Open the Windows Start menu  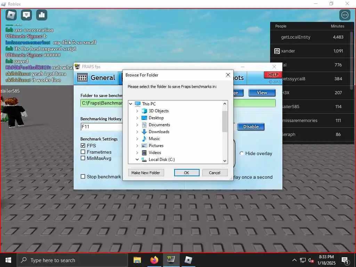pos(8,260)
